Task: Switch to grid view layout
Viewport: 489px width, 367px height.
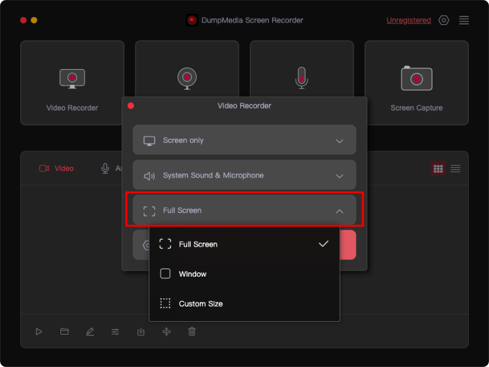Action: [x=438, y=169]
